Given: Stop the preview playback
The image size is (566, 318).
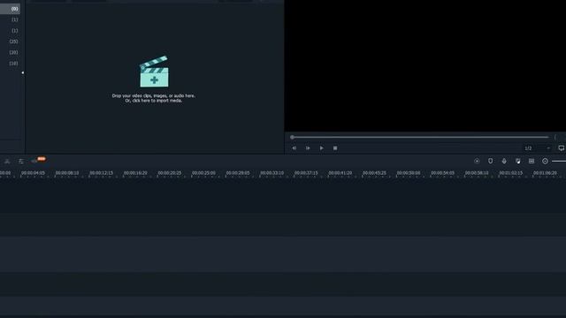Looking at the screenshot, I should (x=335, y=148).
